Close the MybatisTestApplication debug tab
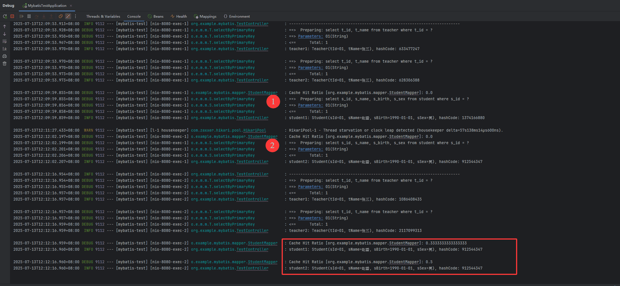620x286 pixels. (71, 5)
